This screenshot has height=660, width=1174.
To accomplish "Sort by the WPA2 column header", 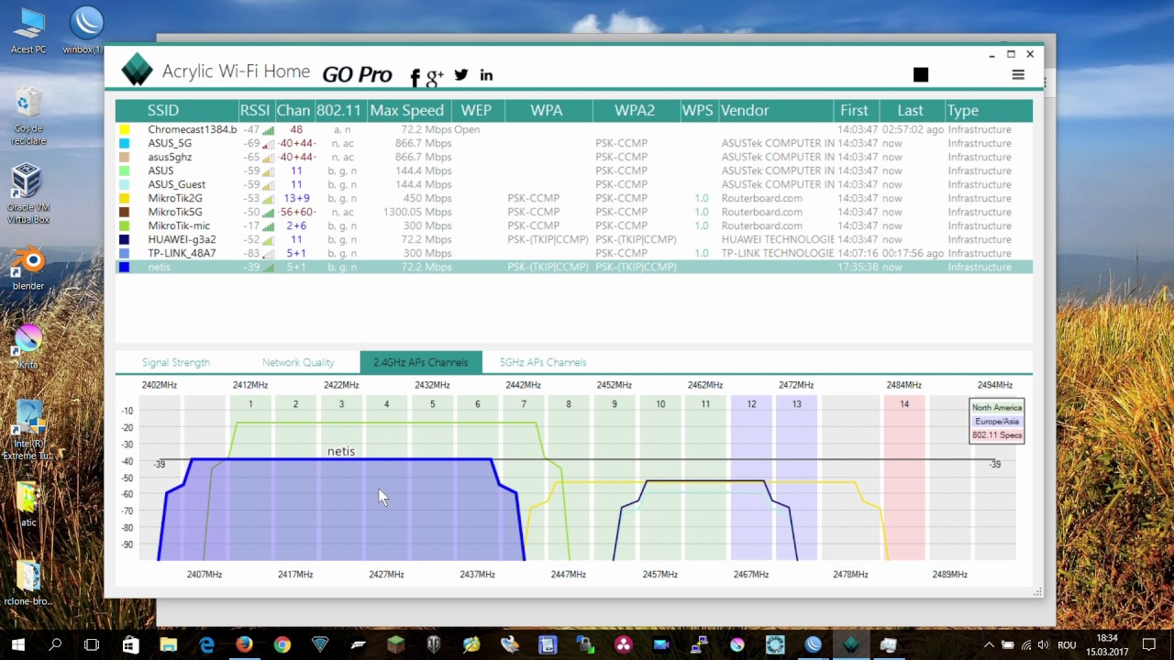I will point(635,110).
